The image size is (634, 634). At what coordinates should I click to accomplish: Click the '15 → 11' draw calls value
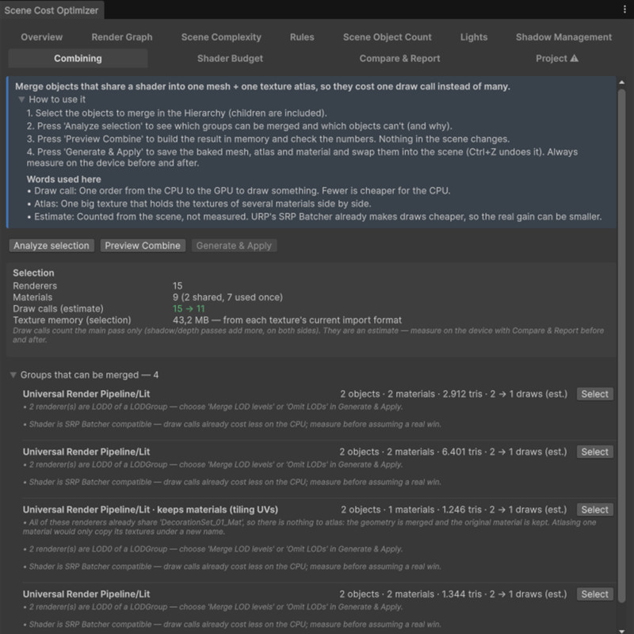pos(189,308)
